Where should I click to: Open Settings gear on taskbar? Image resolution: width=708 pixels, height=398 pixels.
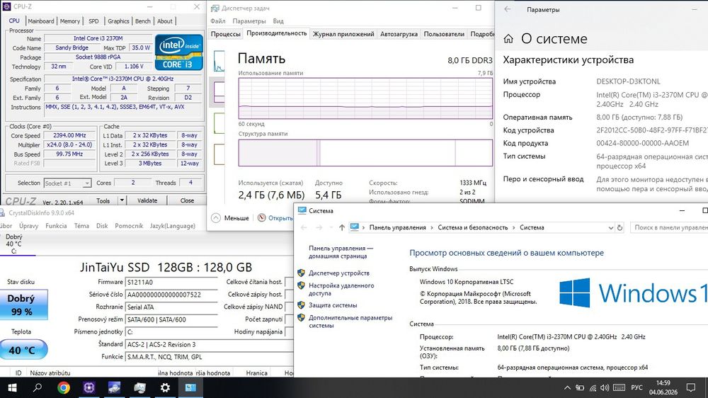(x=165, y=387)
